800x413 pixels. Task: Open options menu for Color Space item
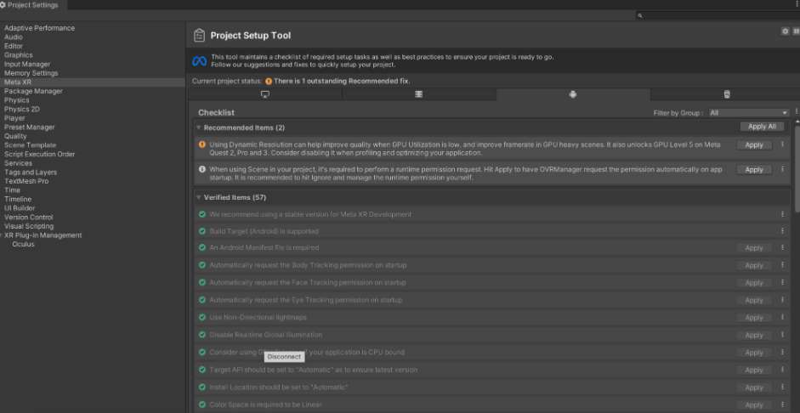[x=782, y=405]
